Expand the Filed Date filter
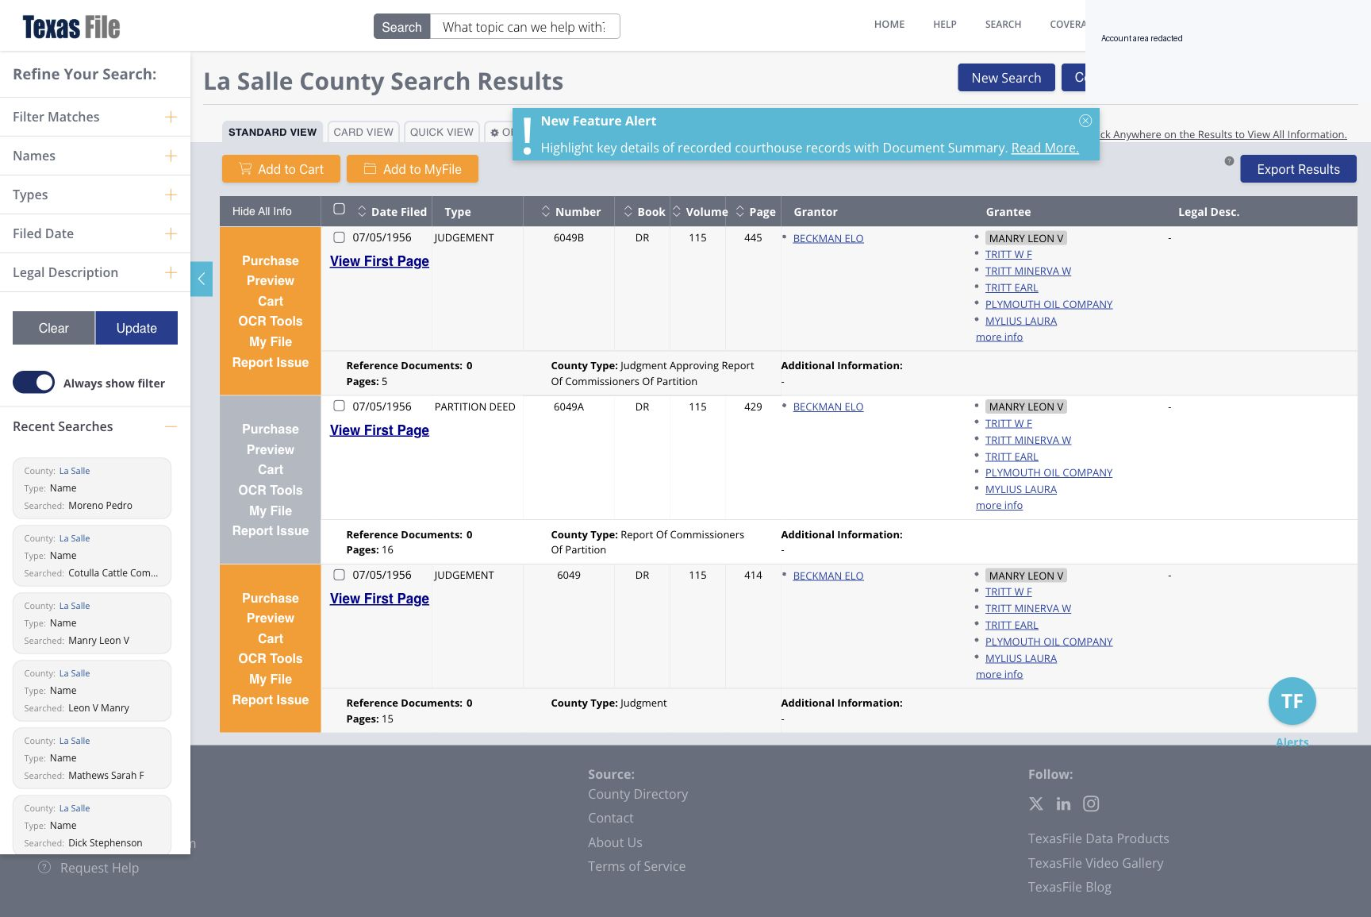 tap(171, 233)
